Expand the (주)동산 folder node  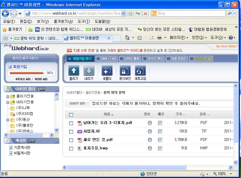pos(8,120)
